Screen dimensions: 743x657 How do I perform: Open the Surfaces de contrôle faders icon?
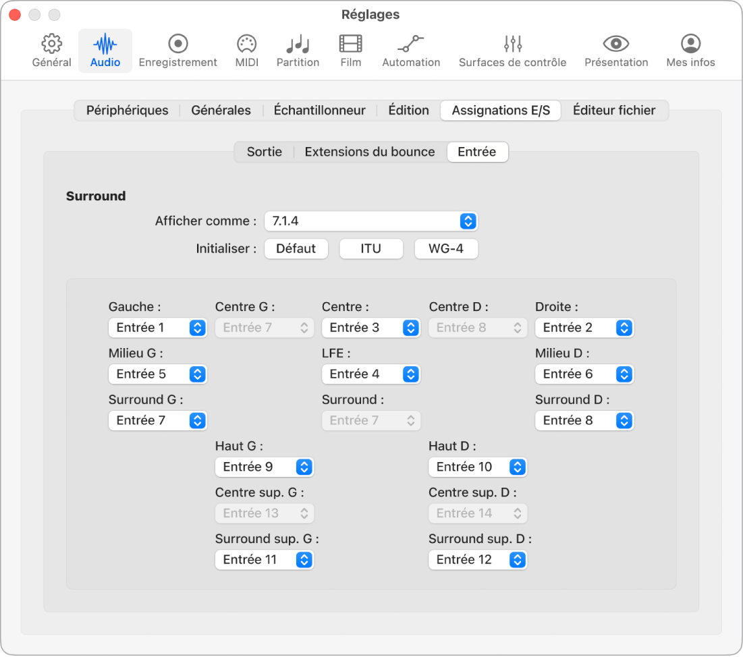513,44
